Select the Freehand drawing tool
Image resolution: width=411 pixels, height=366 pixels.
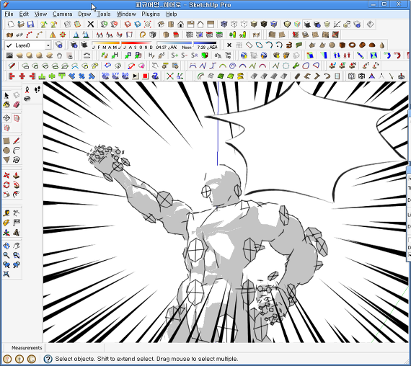(x=17, y=160)
